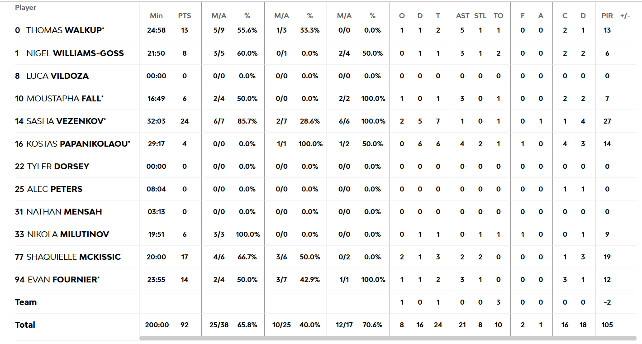View Kostas Papanikolaou's player profile

tap(77, 143)
